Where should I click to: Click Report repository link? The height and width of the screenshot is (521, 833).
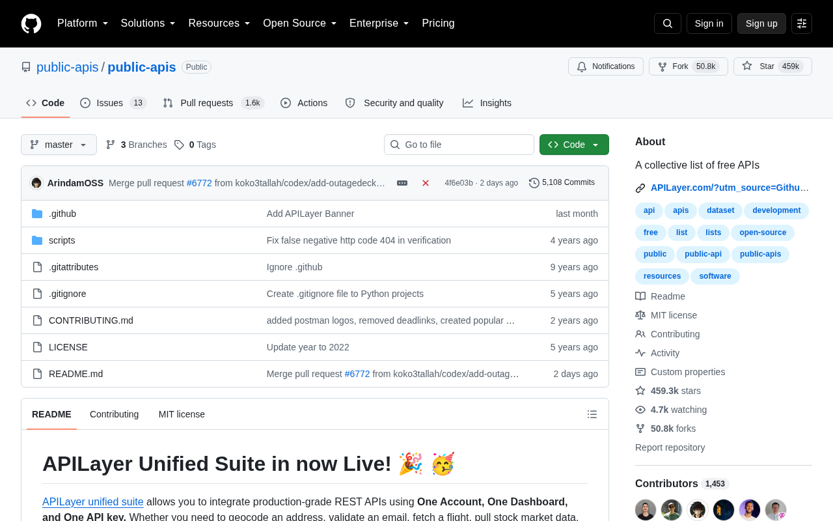point(670,447)
